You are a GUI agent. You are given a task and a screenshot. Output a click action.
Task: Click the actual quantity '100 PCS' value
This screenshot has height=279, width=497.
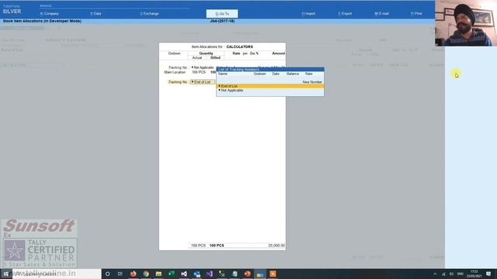point(199,72)
